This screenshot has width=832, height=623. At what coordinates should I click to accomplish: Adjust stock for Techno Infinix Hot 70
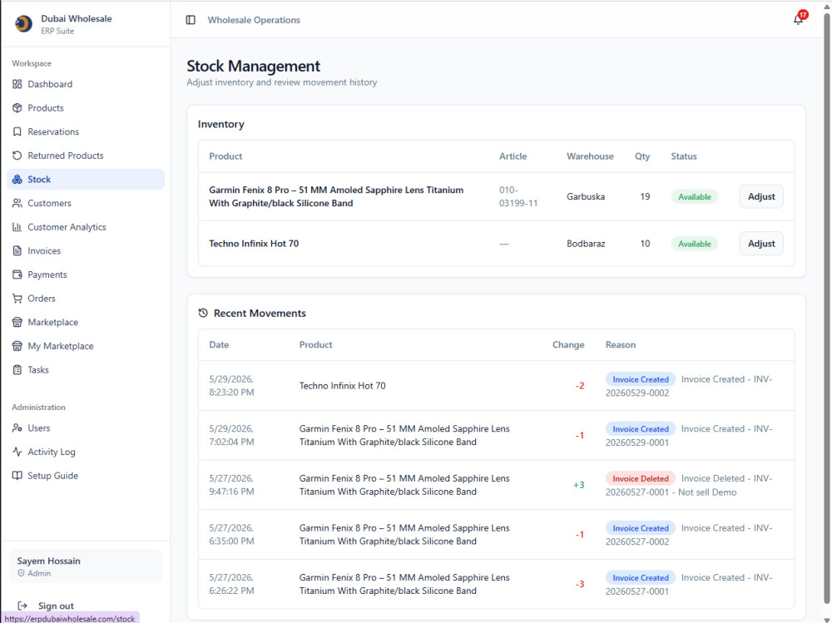pyautogui.click(x=761, y=244)
